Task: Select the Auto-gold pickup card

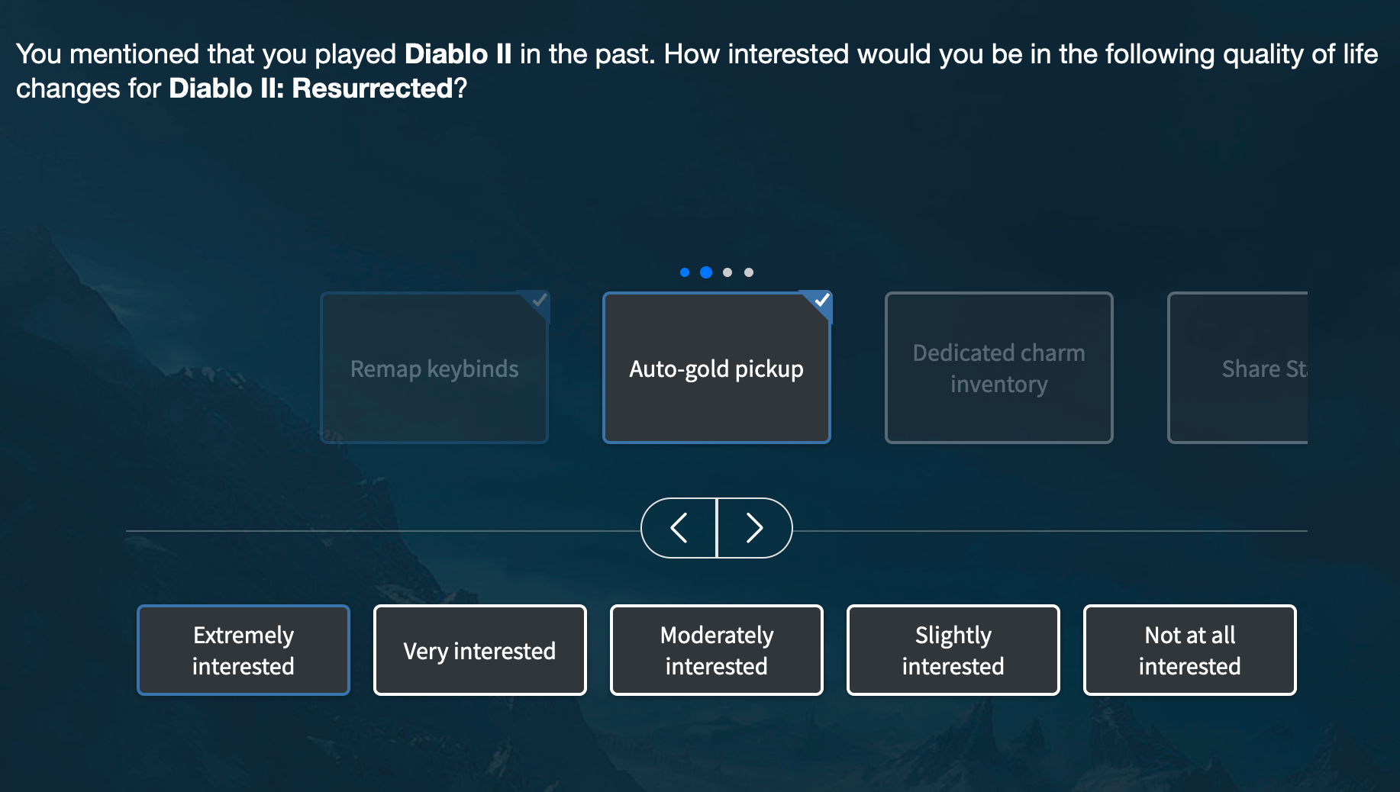Action: click(x=717, y=369)
